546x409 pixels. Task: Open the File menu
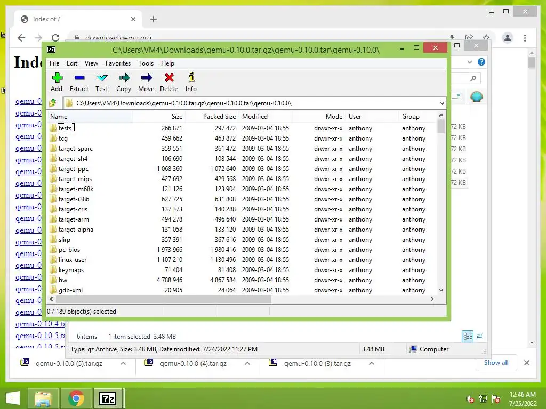(54, 63)
